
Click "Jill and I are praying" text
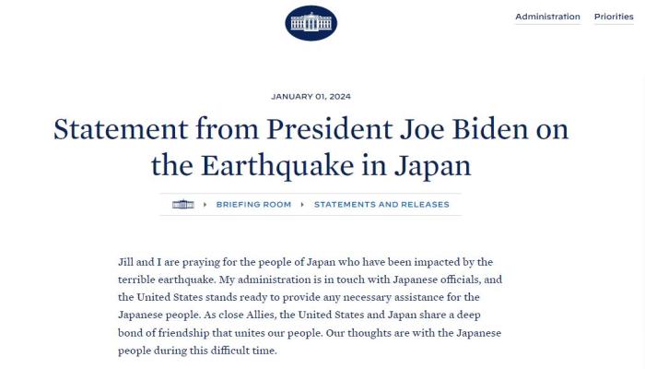(x=171, y=263)
